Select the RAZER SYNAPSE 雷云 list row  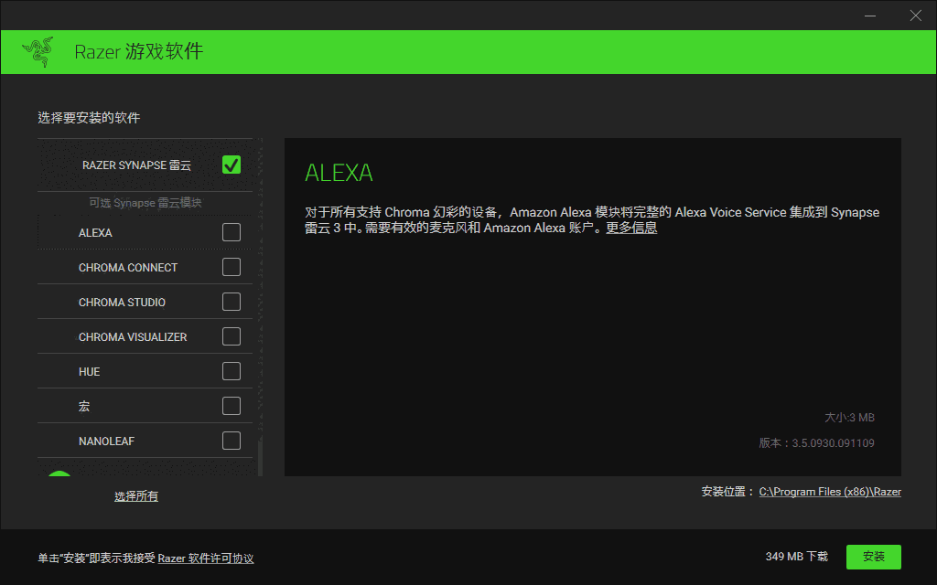point(145,165)
